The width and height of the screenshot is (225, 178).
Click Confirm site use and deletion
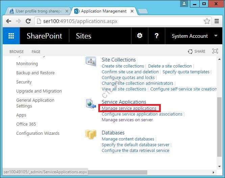point(130,72)
